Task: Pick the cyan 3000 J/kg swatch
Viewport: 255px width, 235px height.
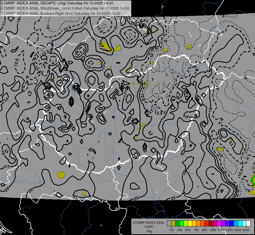Action: 240,223
